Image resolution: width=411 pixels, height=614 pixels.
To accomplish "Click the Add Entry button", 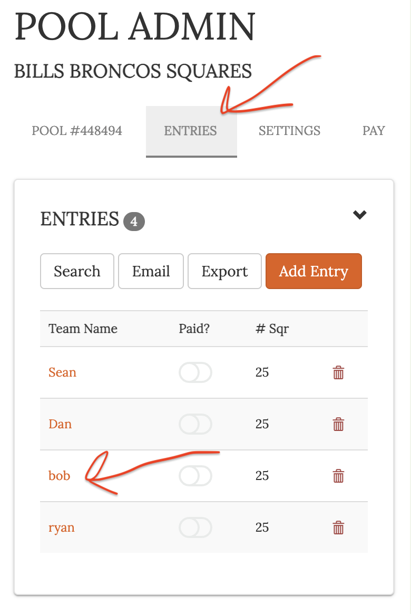I will coord(314,271).
